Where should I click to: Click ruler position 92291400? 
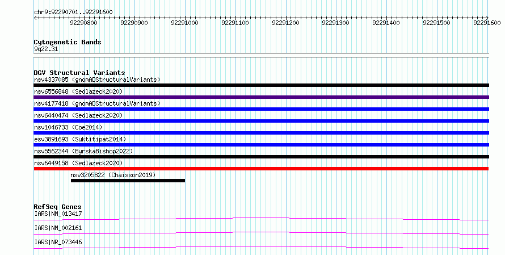click(x=386, y=23)
